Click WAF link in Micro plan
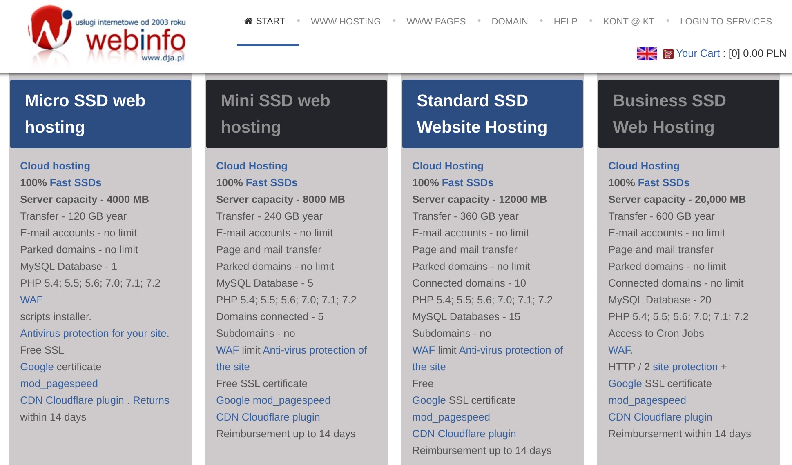This screenshot has width=792, height=465. coord(31,300)
